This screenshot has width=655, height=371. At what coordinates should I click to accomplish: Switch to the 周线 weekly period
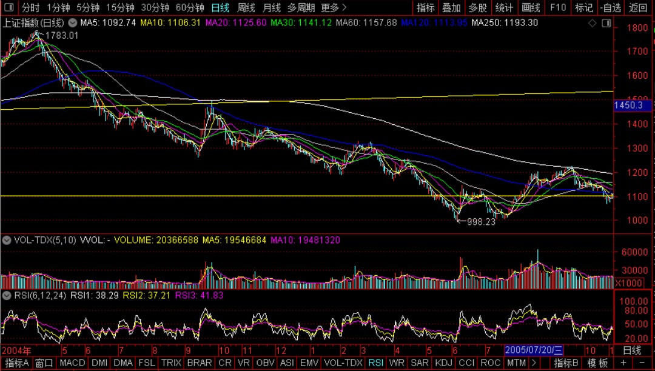pyautogui.click(x=246, y=7)
